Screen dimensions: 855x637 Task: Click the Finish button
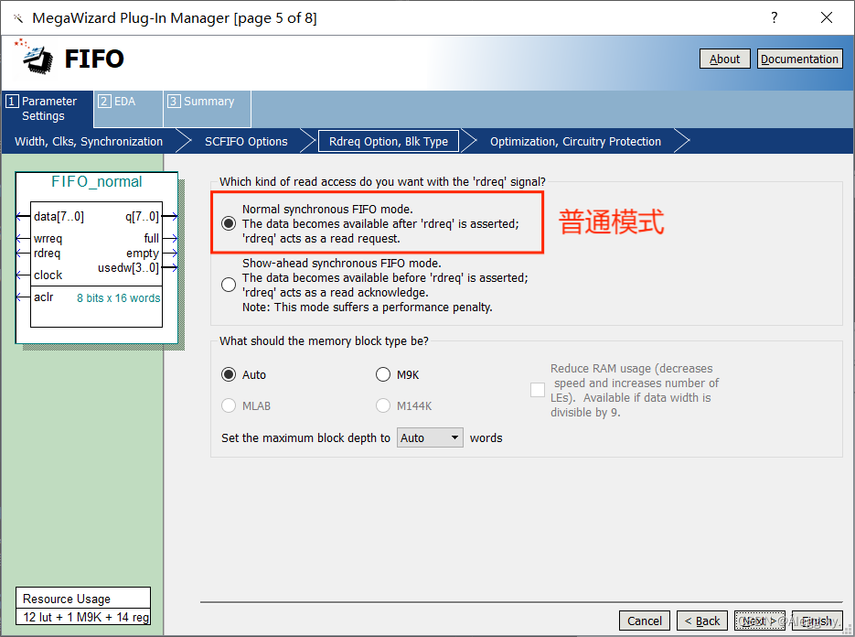818,621
